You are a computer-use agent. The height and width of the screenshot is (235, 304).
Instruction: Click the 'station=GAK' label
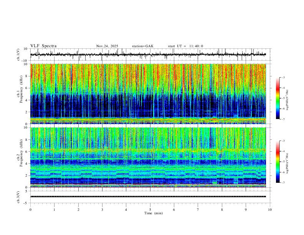[x=142, y=46]
